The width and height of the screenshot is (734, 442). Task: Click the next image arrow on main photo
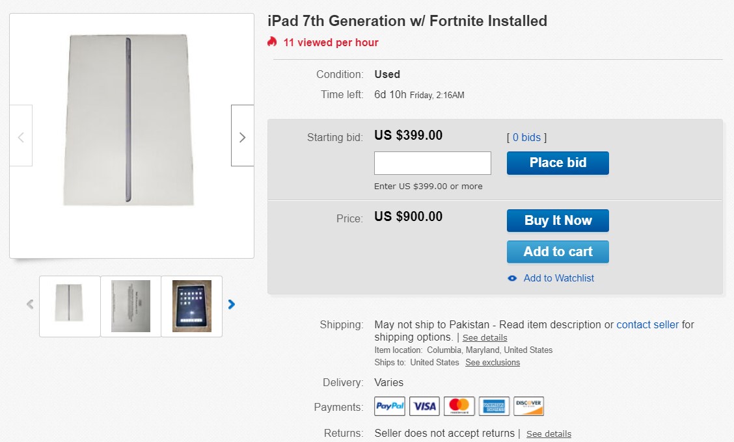click(x=242, y=137)
